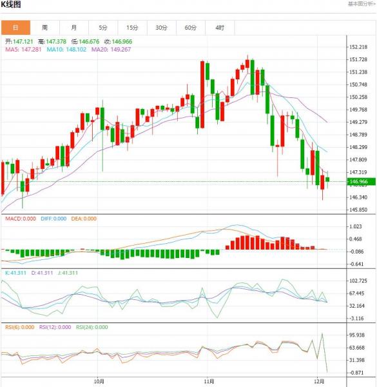377x387 pixels.
Task: Switch to the 周 weekly tab
Action: pos(44,27)
